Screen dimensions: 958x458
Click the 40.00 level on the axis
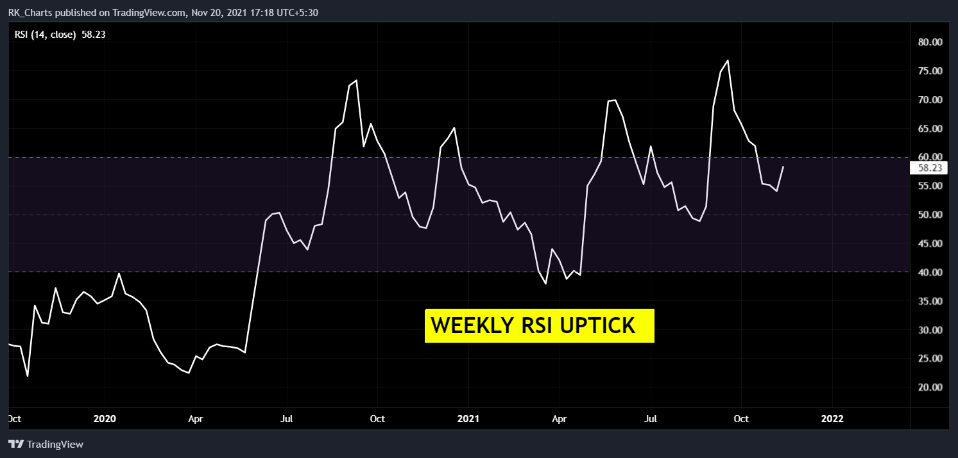(x=929, y=272)
